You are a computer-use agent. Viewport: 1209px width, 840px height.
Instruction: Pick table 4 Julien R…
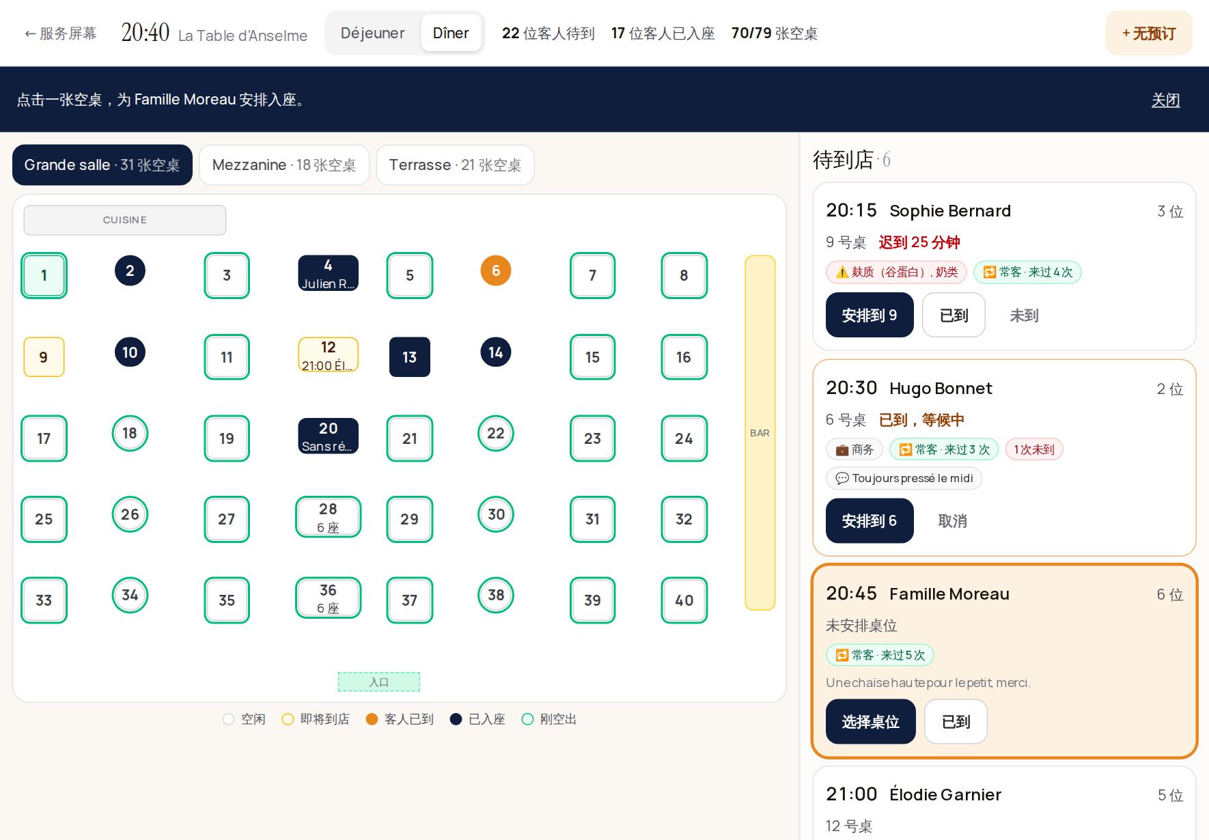328,273
